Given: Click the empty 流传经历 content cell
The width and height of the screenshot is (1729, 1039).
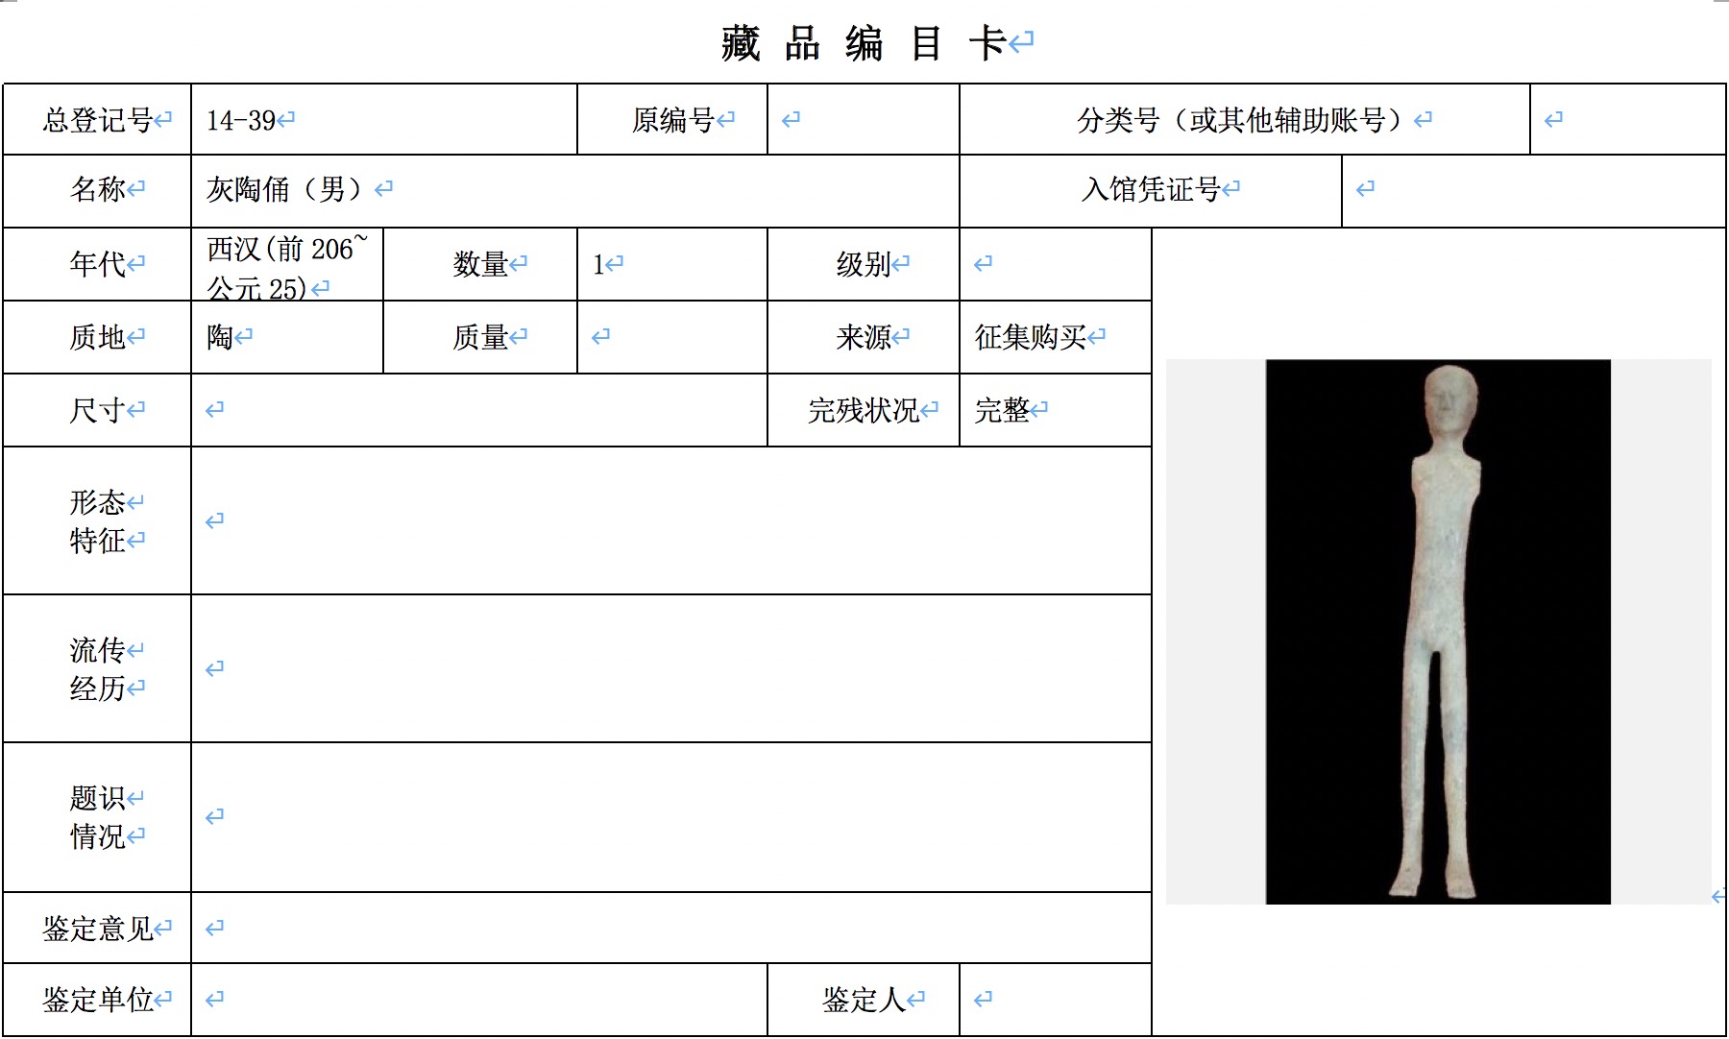Looking at the screenshot, I should pyautogui.click(x=671, y=668).
